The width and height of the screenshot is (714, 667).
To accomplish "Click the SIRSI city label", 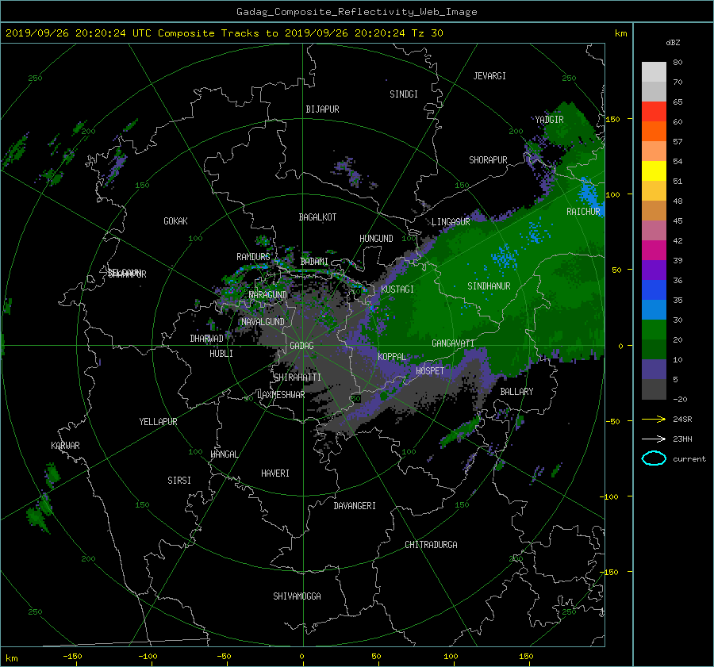I will pyautogui.click(x=179, y=481).
